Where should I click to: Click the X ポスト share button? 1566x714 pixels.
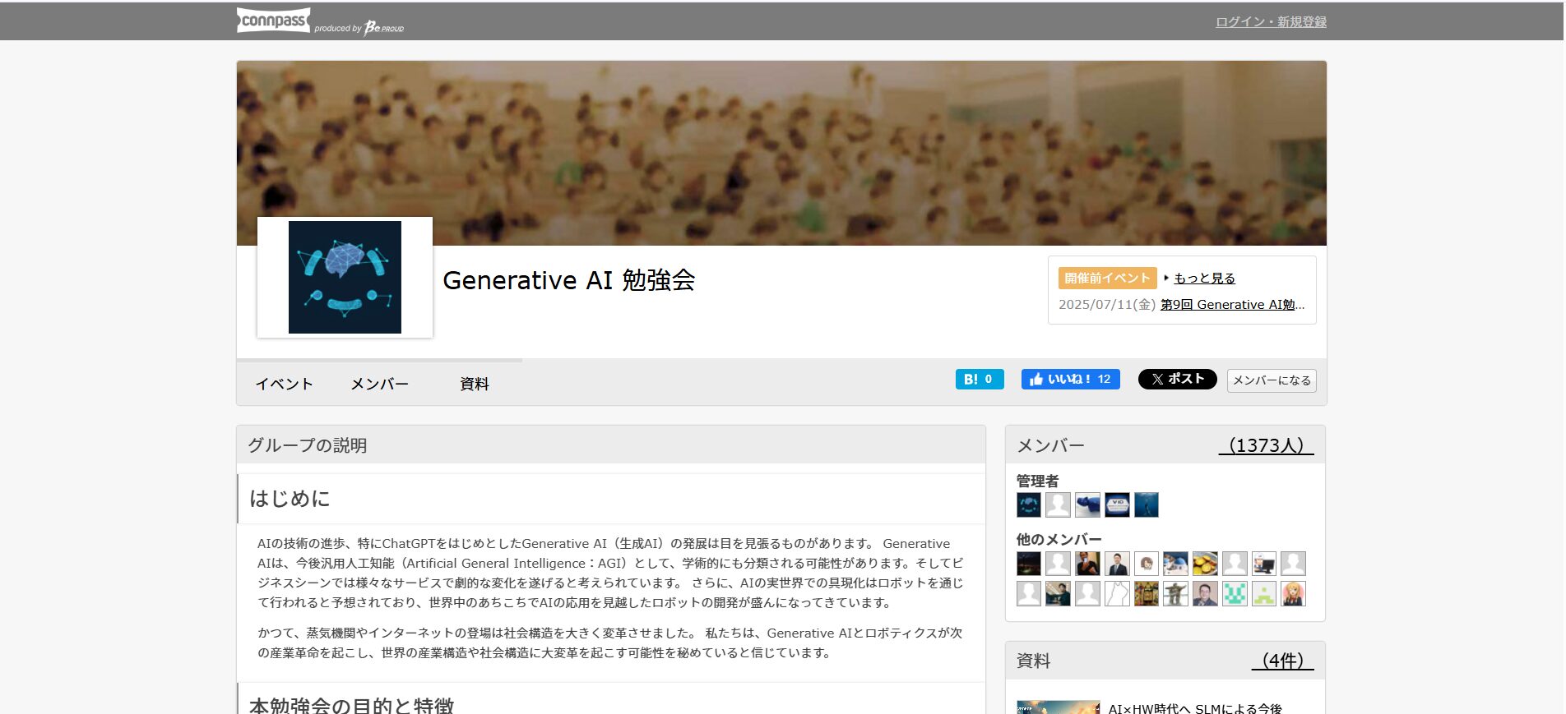(1177, 379)
